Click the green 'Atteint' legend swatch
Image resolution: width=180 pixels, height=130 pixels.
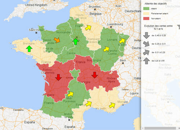(146, 9)
